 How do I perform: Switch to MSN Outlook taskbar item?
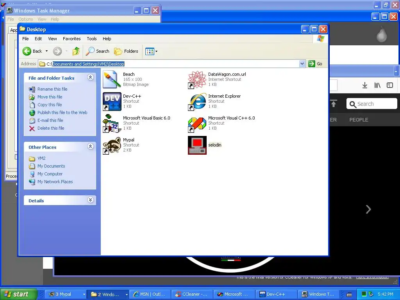coord(150,295)
